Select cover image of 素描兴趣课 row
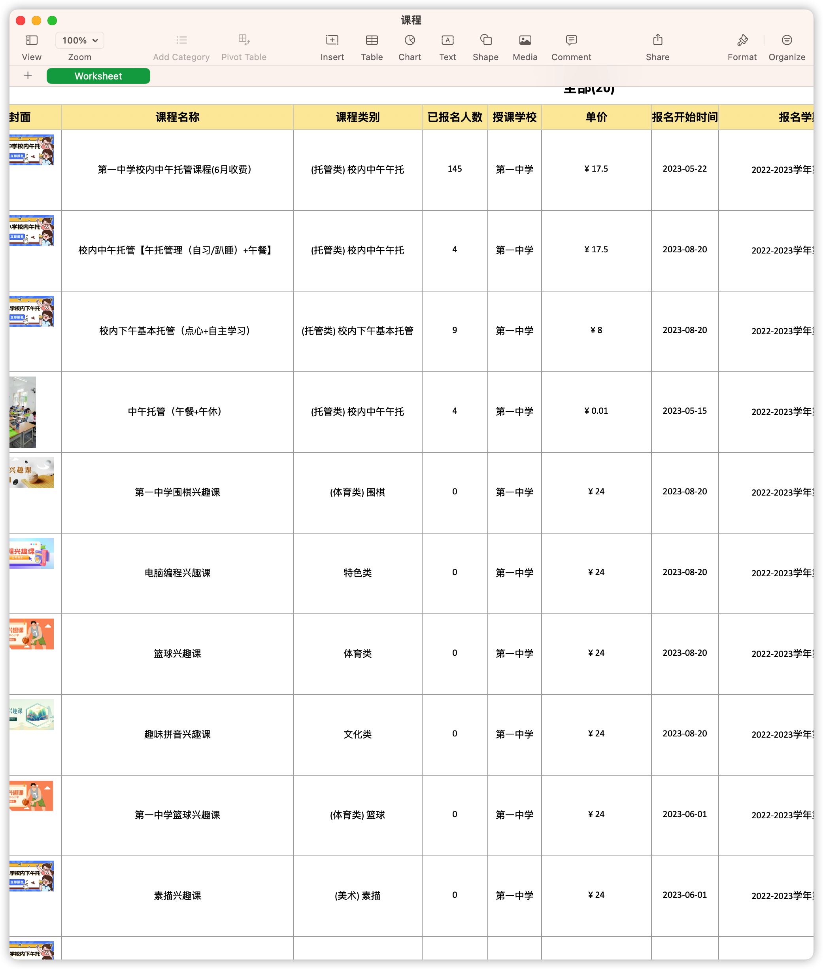This screenshot has height=969, width=823. point(31,876)
